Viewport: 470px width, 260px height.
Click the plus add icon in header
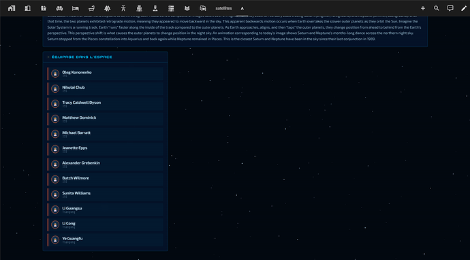423,8
